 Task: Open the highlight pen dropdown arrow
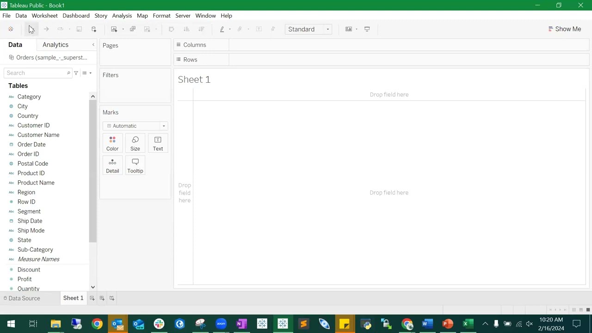230,29
